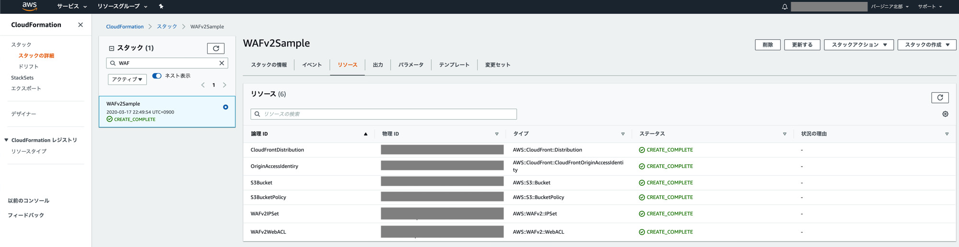Sort by status reason column

[x=947, y=134]
